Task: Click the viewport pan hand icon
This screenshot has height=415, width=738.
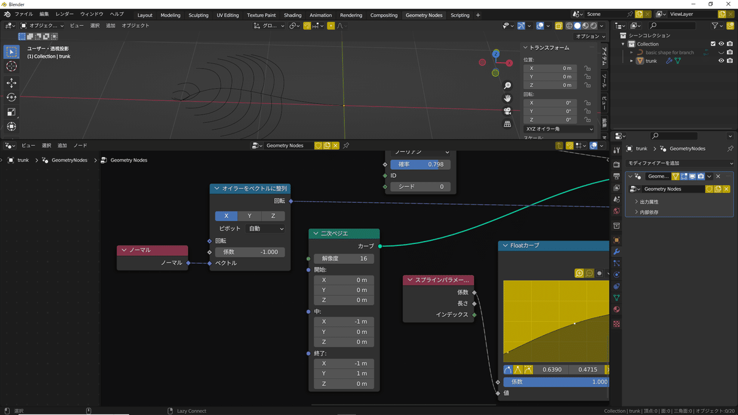Action: tap(507, 98)
